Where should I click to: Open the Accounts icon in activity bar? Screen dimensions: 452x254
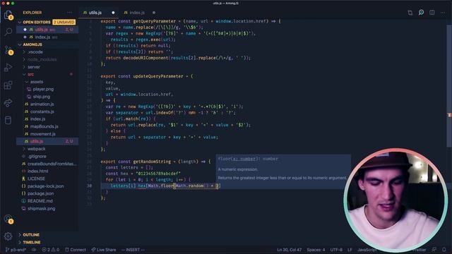(x=8, y=219)
